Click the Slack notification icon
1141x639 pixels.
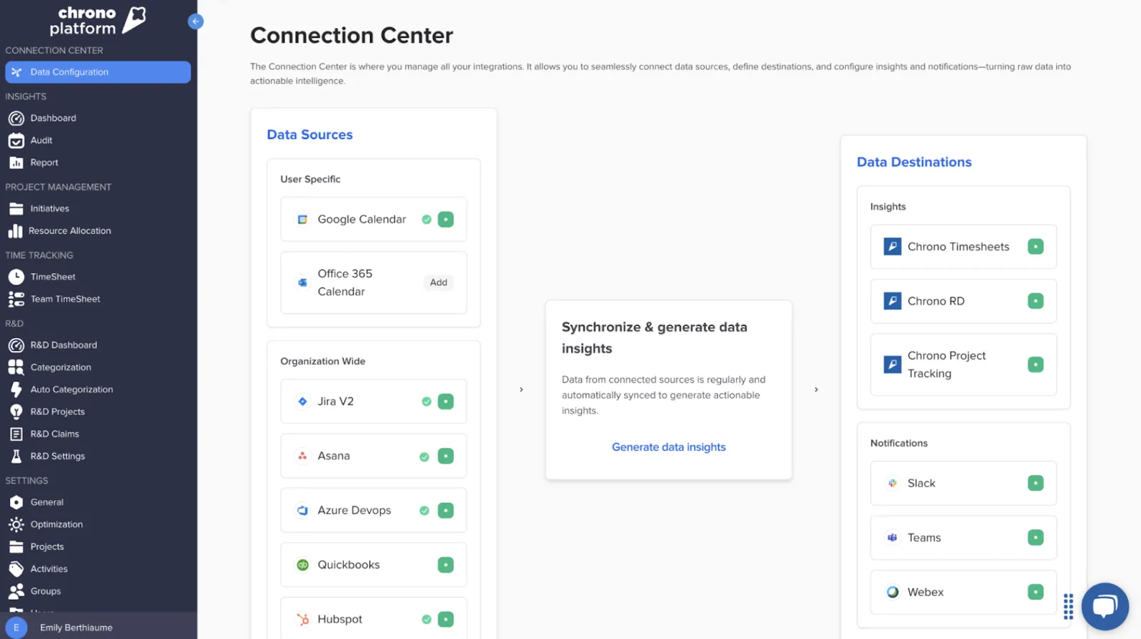click(892, 484)
